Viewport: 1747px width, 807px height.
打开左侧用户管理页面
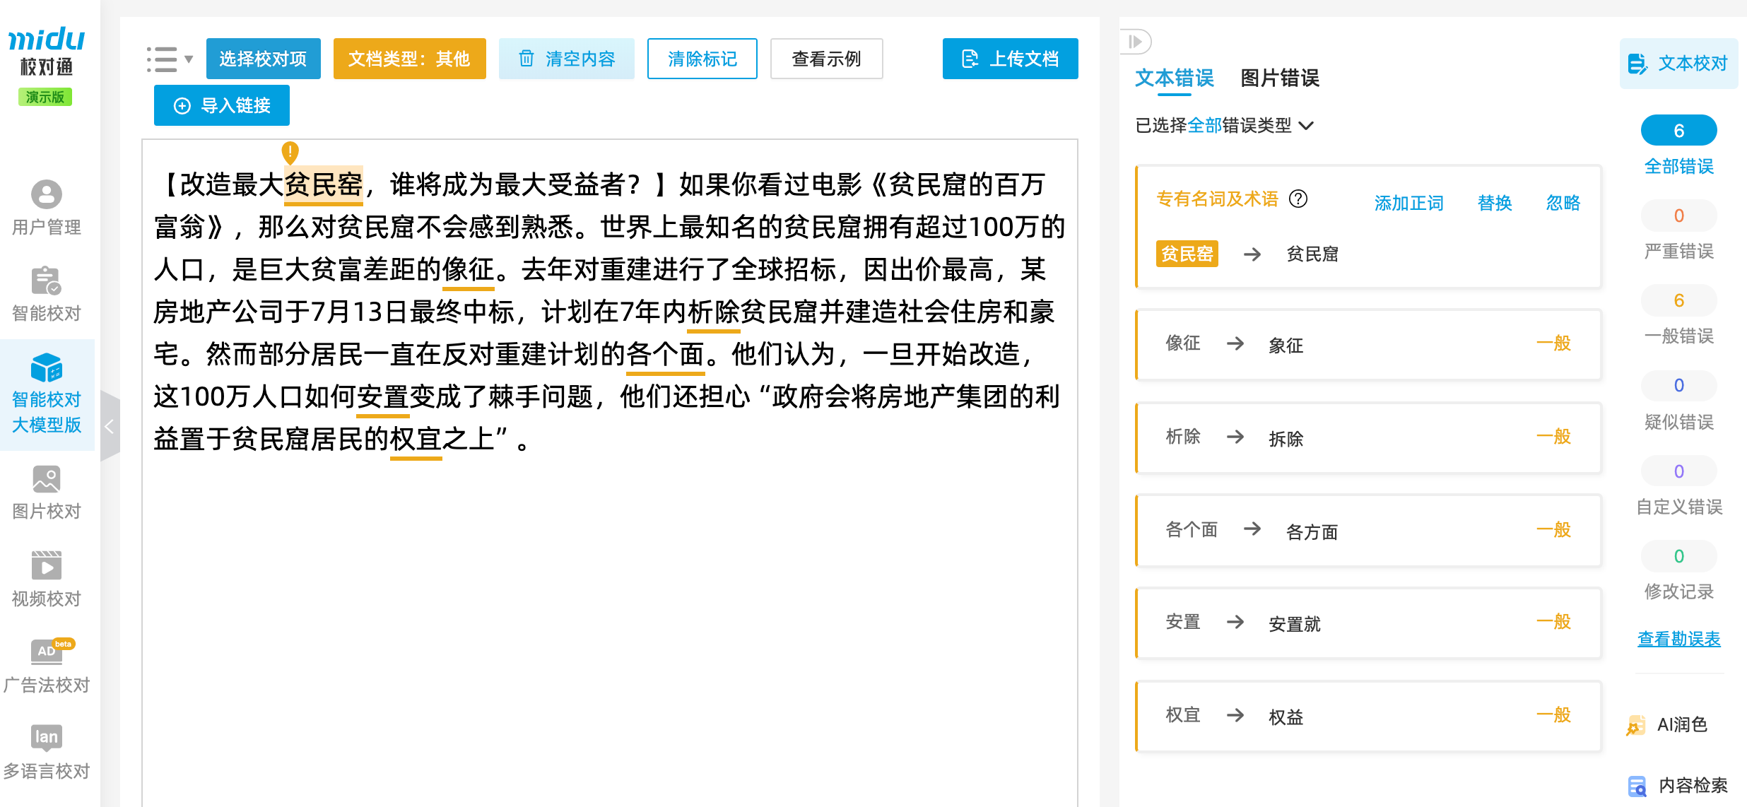click(x=45, y=207)
